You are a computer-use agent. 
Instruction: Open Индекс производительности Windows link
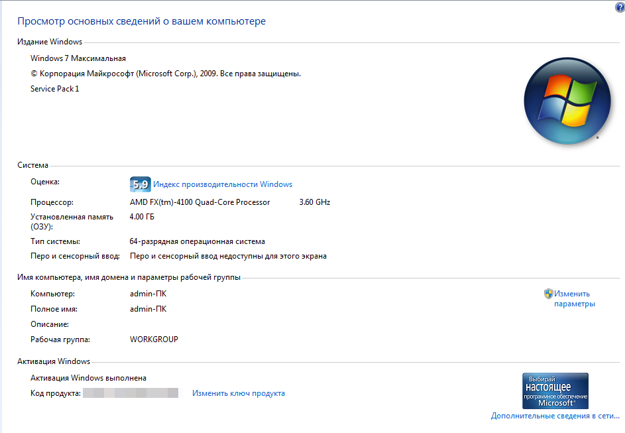coord(223,184)
